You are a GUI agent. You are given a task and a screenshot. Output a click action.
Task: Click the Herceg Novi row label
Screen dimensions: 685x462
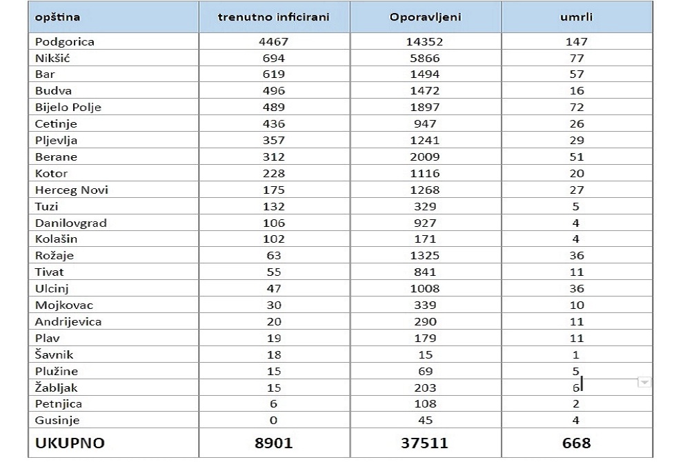click(72, 190)
